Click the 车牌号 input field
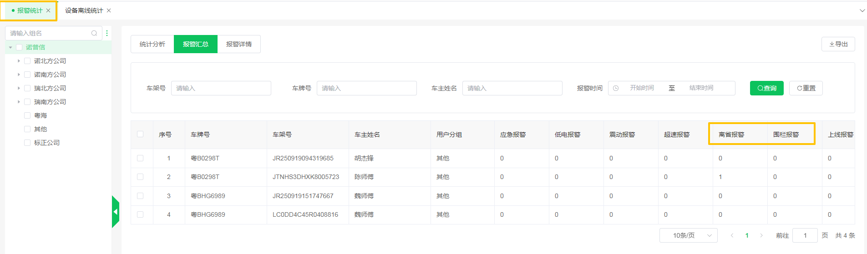This screenshot has width=867, height=254. click(366, 88)
